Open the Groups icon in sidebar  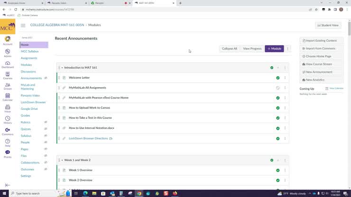[8, 86]
